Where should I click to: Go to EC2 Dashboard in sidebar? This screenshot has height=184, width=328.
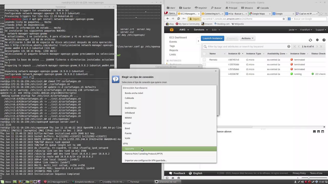tap(178, 38)
